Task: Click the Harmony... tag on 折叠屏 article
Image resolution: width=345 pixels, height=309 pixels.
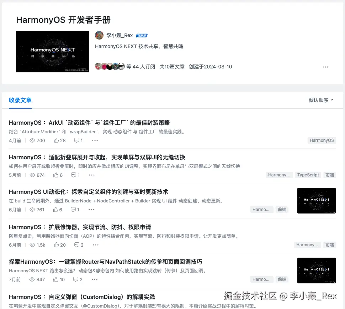Action: tap(279, 175)
